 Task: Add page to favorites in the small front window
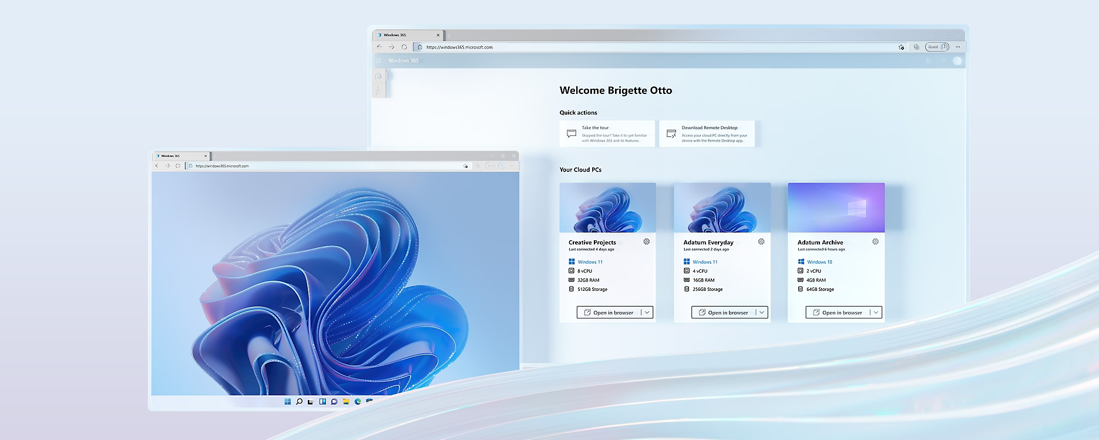(x=465, y=166)
